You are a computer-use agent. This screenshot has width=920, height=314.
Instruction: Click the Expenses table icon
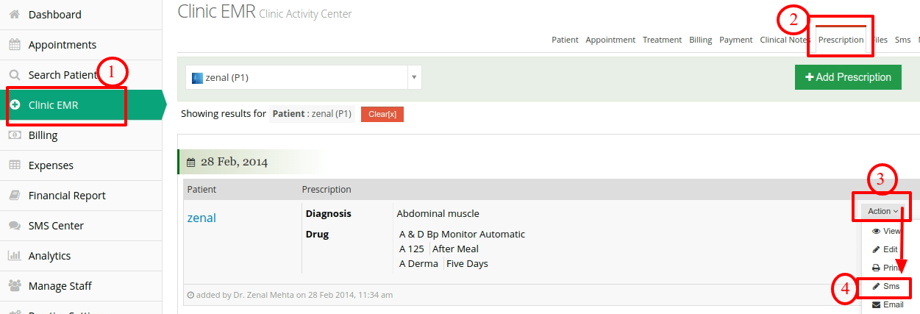14,165
